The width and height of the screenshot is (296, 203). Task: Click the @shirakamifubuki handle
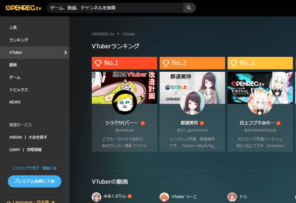(260, 130)
